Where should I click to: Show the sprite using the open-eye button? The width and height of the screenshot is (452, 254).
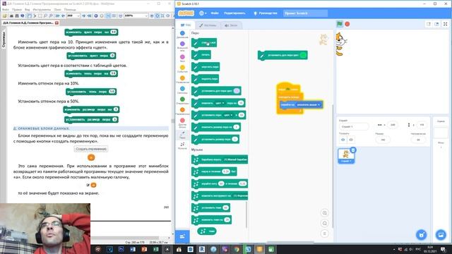343,140
